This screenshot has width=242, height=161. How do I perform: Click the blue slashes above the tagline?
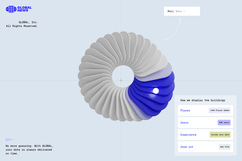(x=9, y=140)
